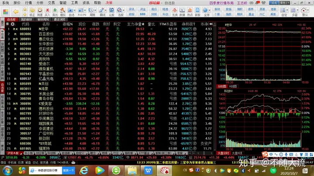Click the shirt skin icon in title bar
This screenshot has width=314, height=176.
(x=264, y=3)
